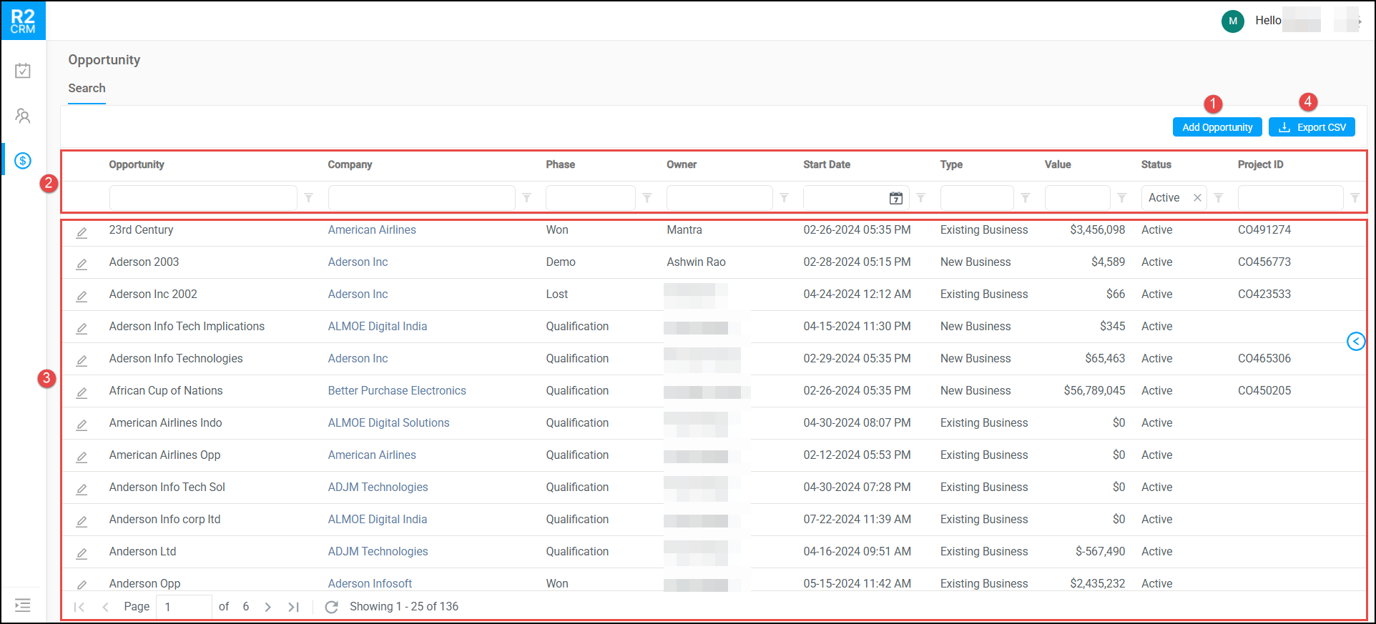Go to the next page of results
Viewport: 1376px width, 624px height.
point(268,607)
